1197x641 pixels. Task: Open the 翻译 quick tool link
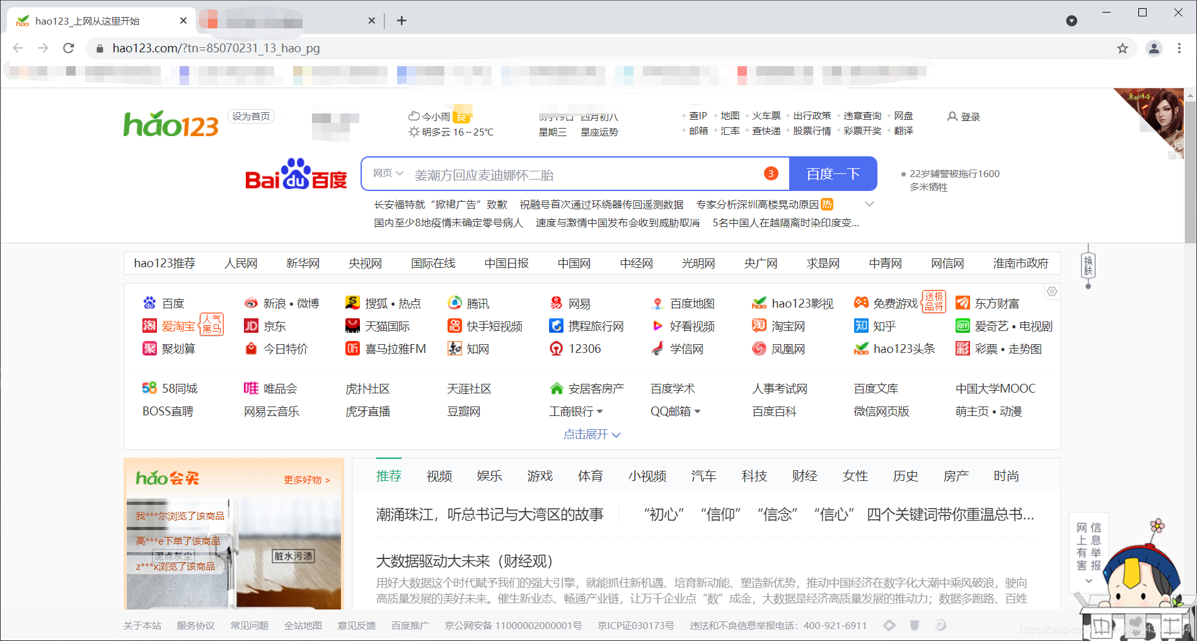(903, 130)
